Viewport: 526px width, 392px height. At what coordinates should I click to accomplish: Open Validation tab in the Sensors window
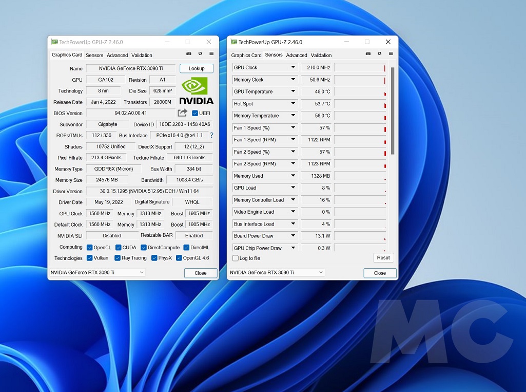(x=321, y=55)
